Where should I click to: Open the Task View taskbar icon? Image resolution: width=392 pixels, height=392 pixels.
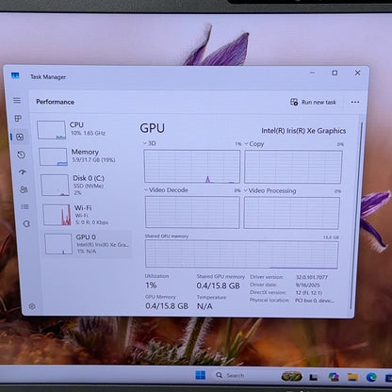(313, 377)
